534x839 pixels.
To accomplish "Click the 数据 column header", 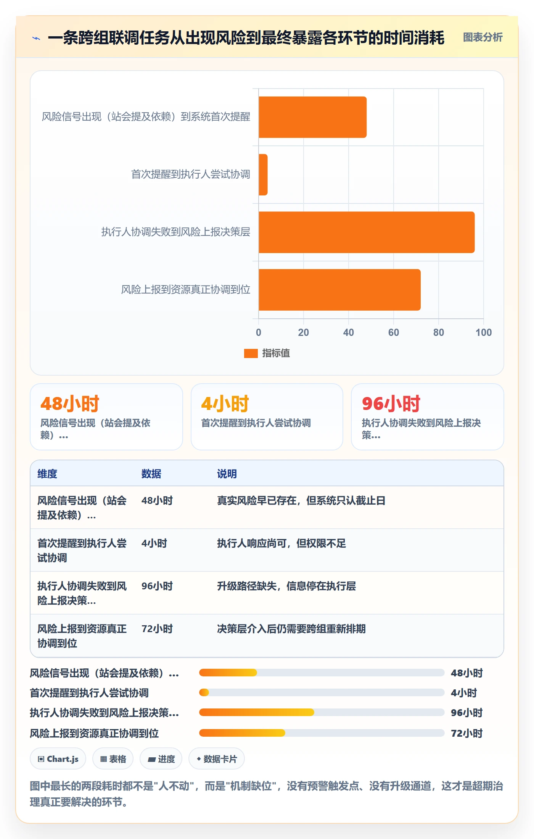I will pos(151,474).
